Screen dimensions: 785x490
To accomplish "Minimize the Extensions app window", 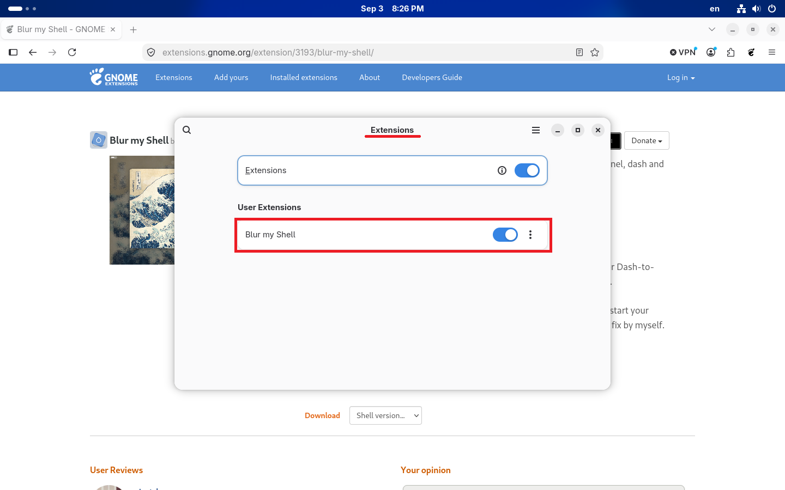I will coord(558,130).
